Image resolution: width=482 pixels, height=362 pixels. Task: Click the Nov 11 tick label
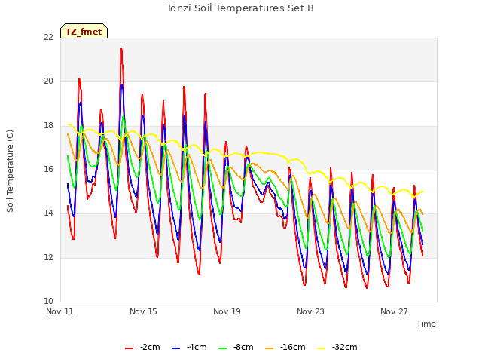coord(59,311)
